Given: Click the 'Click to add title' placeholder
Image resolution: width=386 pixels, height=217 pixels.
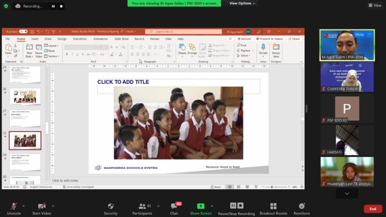Looking at the screenshot, I should click(x=178, y=86).
